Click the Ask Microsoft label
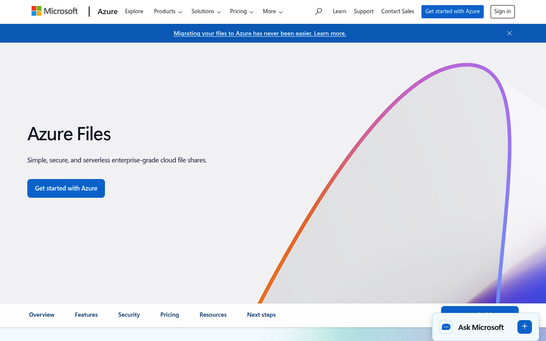This screenshot has width=546, height=341. click(481, 327)
